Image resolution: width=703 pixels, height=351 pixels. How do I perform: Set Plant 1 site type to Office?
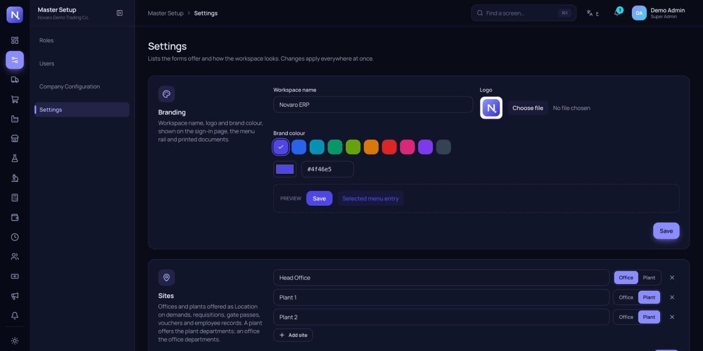pos(626,297)
